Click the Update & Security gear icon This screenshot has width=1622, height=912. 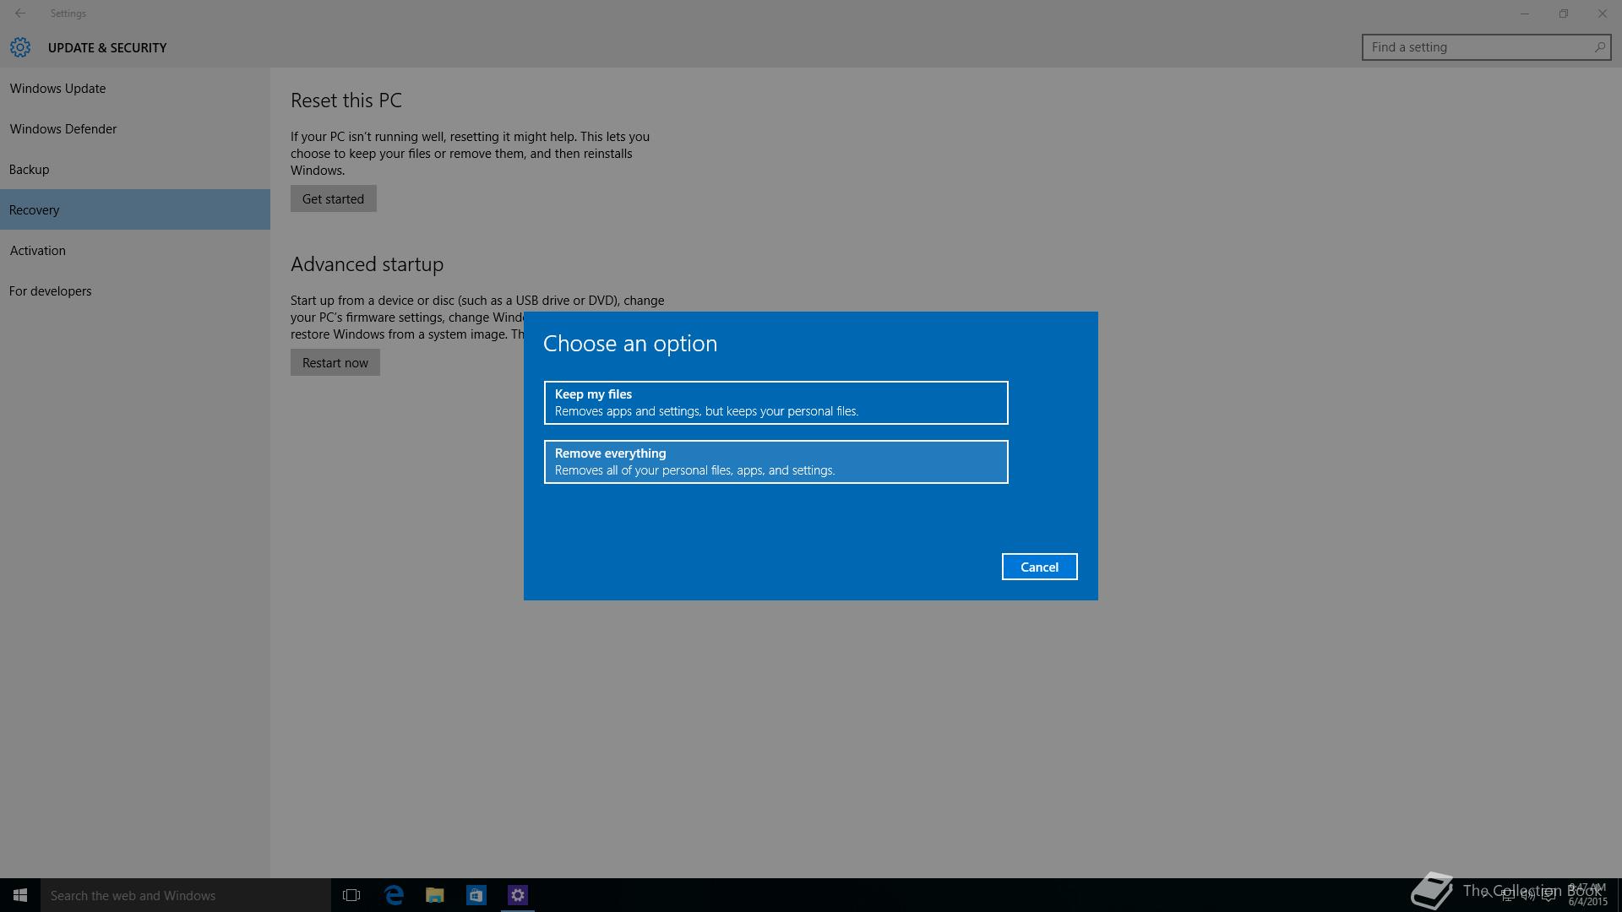20,47
